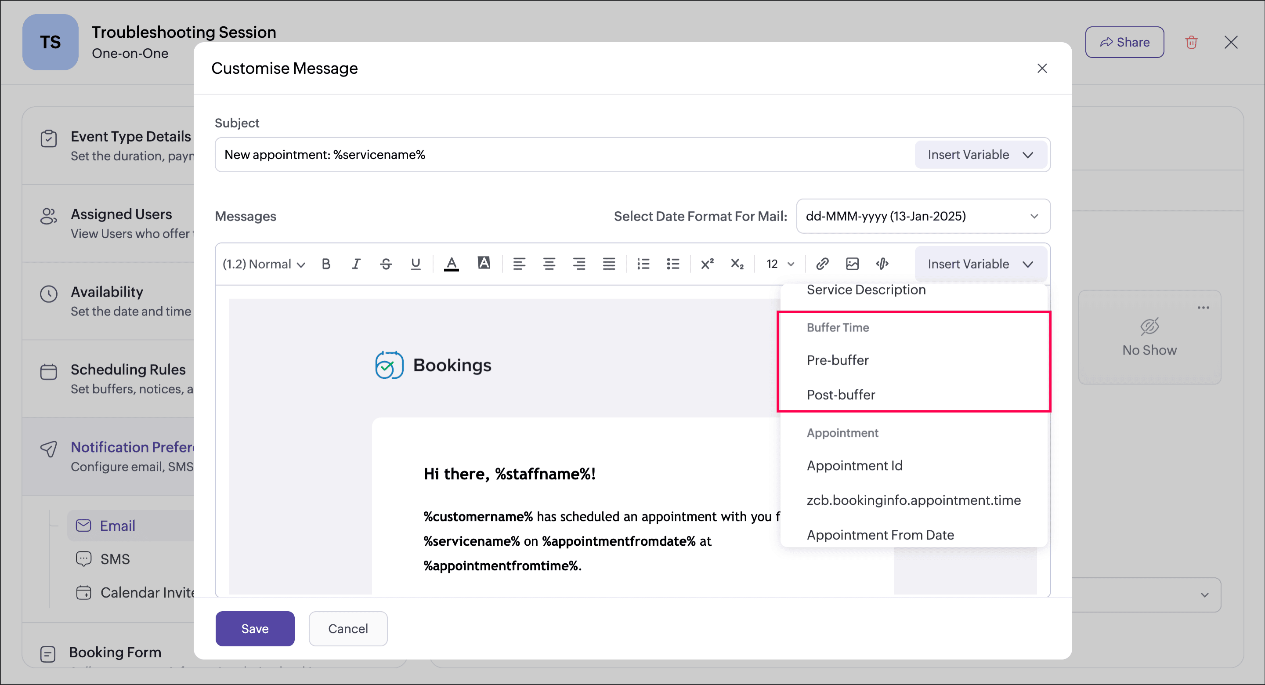
Task: Click the underline formatting icon
Action: pyautogui.click(x=416, y=264)
